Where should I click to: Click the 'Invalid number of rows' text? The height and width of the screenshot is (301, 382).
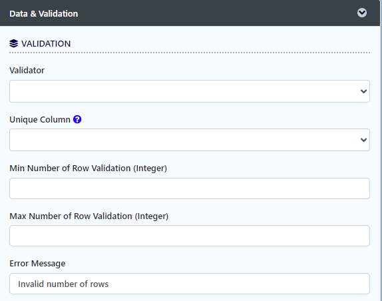click(x=63, y=284)
